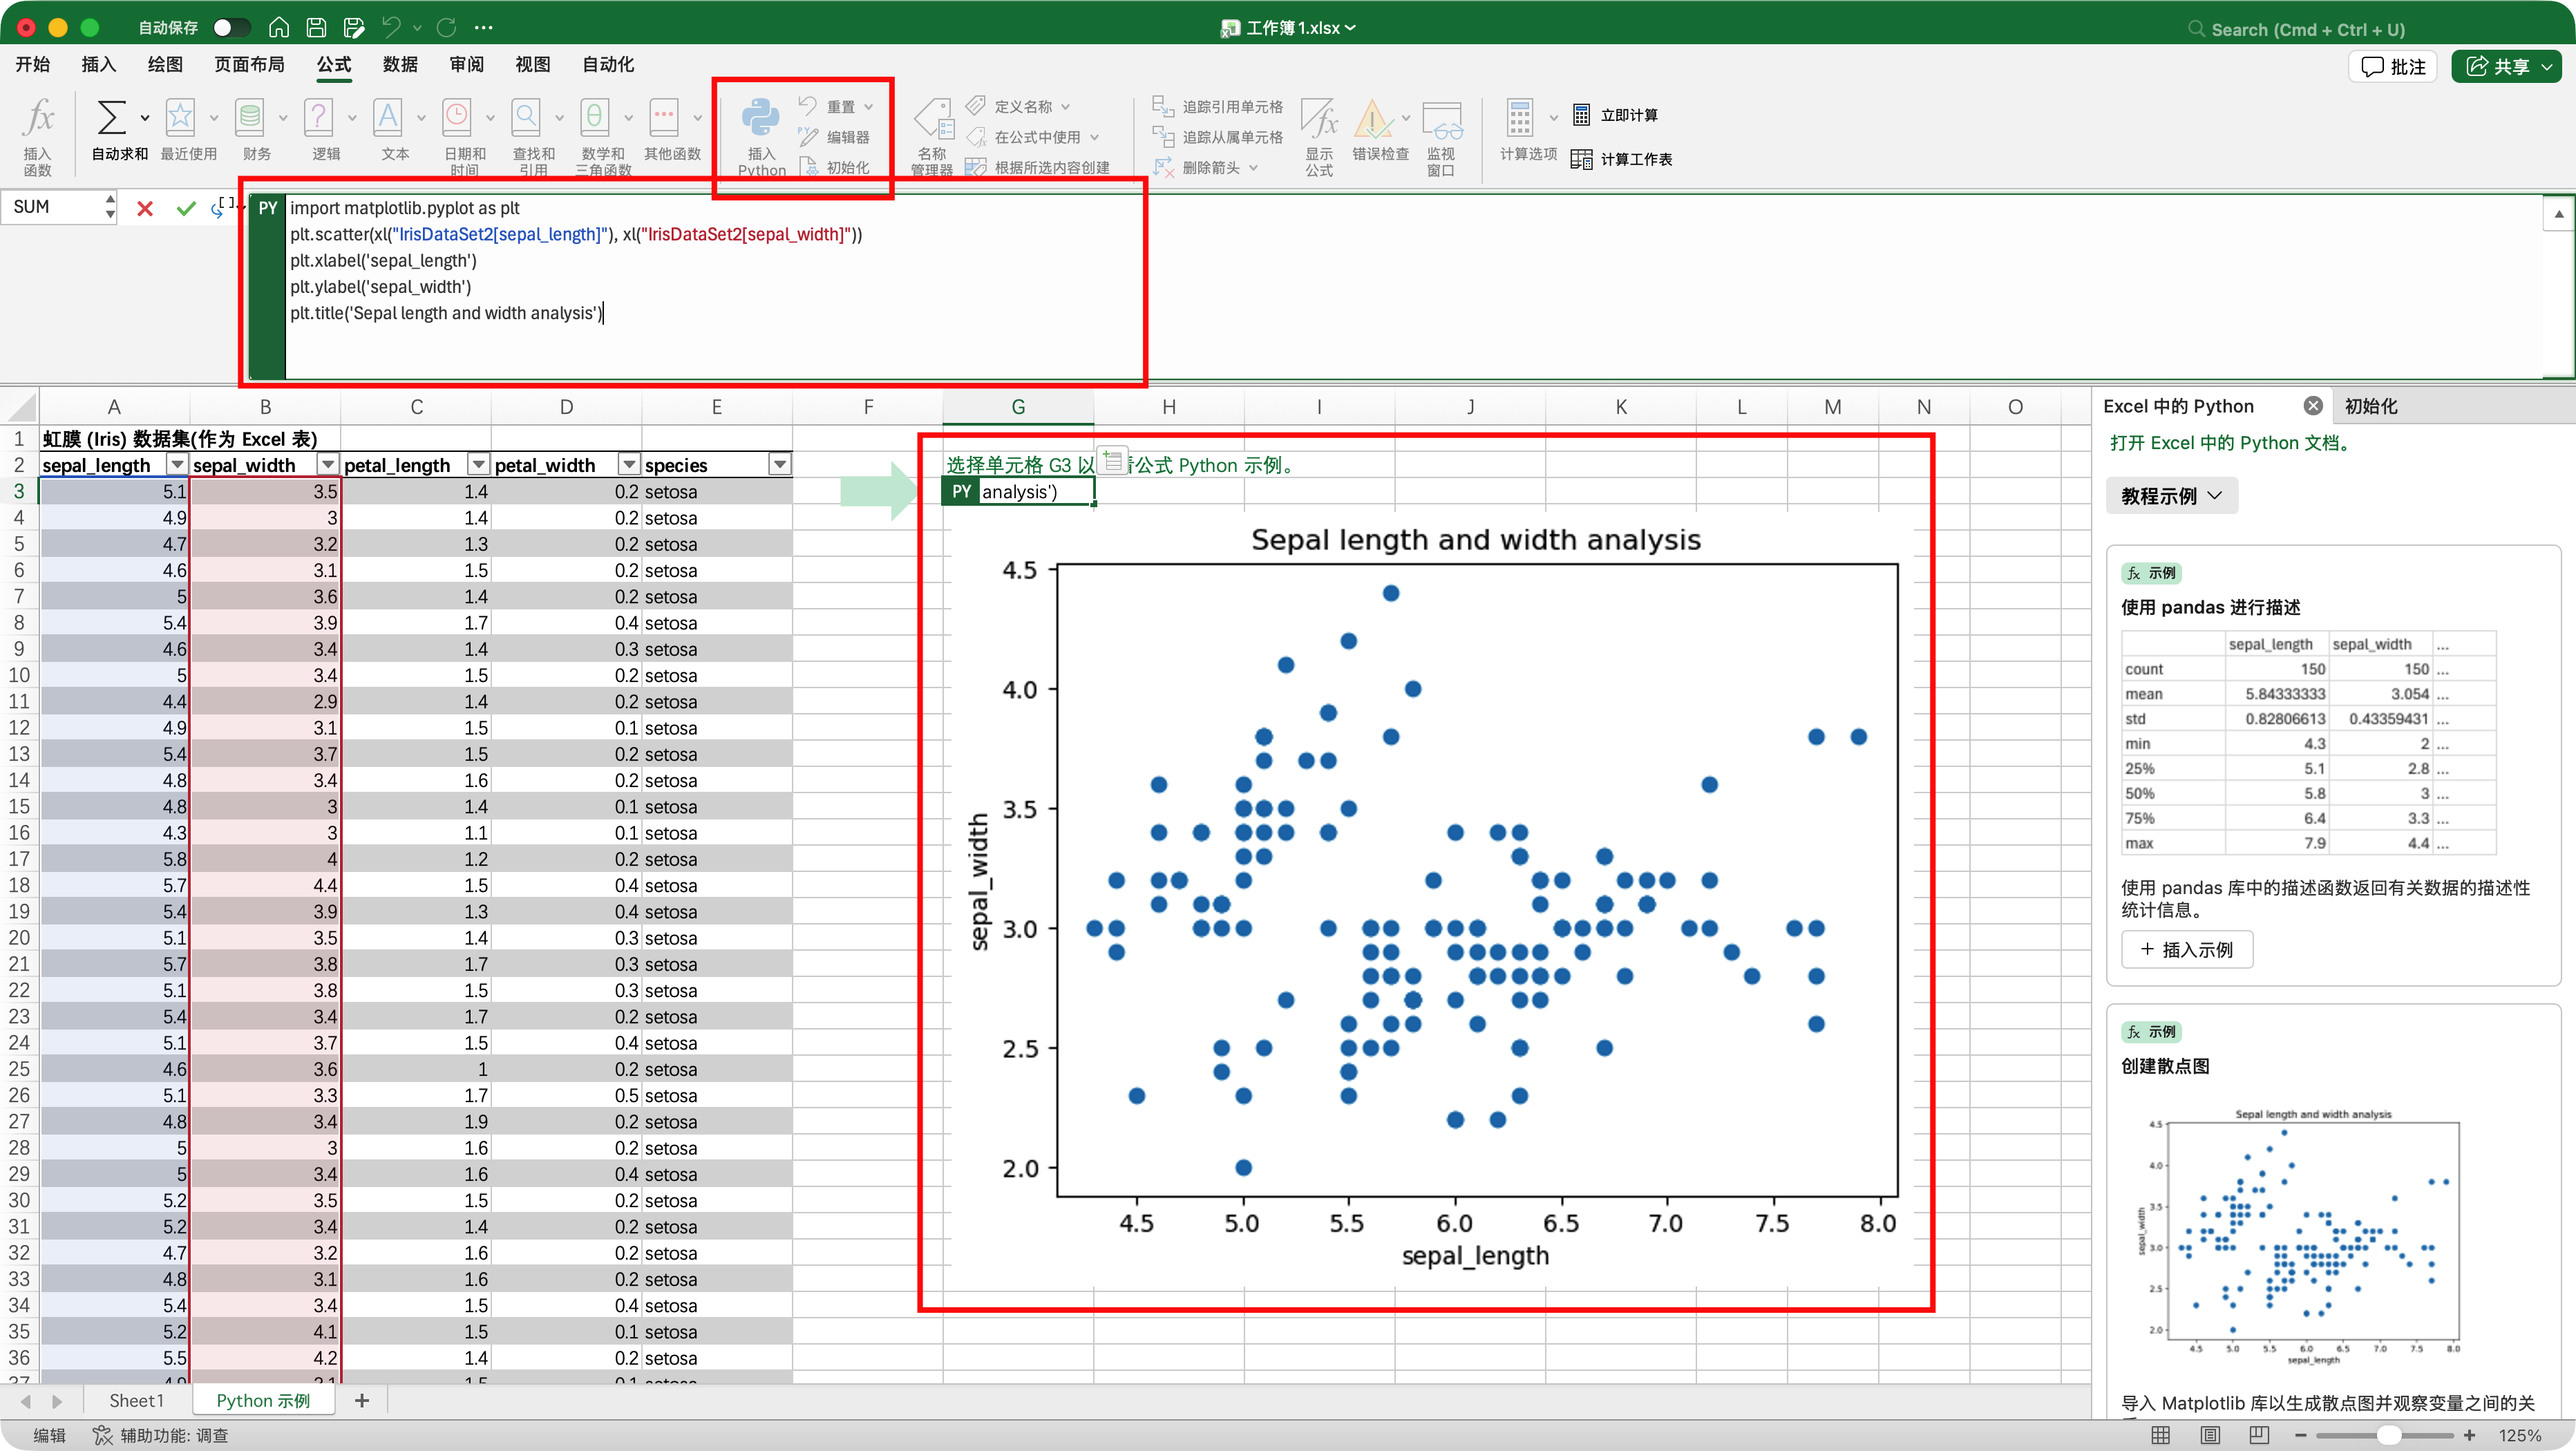Toggle the AutoSave switch
The width and height of the screenshot is (2576, 1451).
[x=231, y=27]
